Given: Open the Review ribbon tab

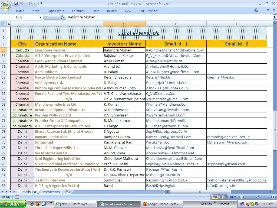Looking at the screenshot, I should click(112, 11).
